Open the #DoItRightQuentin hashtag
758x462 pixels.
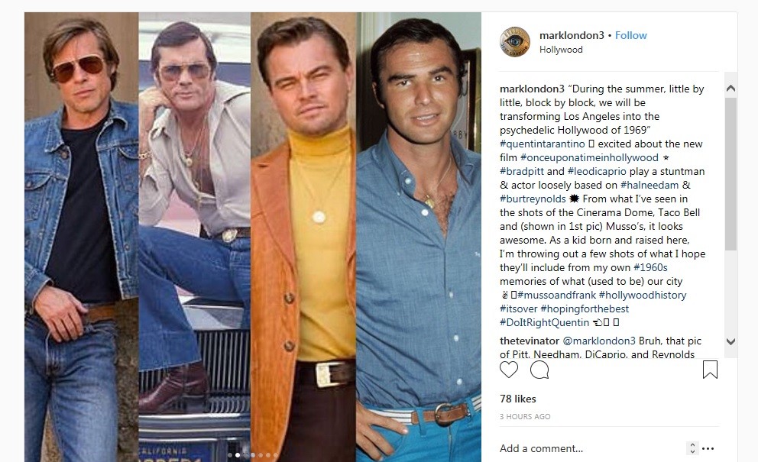pyautogui.click(x=544, y=322)
